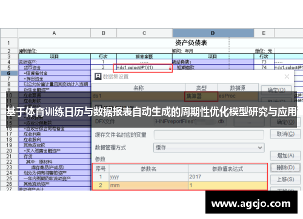Select highlighted column header D

tap(213, 33)
